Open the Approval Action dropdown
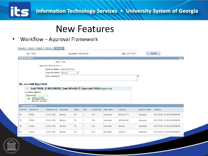This screenshot has height=156, width=208. (x=70, y=73)
